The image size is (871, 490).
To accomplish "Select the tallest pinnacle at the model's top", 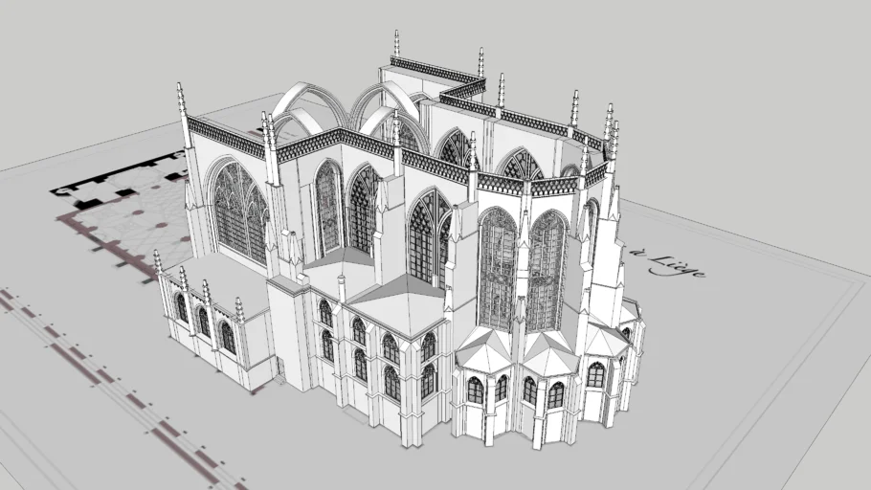I will click(396, 43).
